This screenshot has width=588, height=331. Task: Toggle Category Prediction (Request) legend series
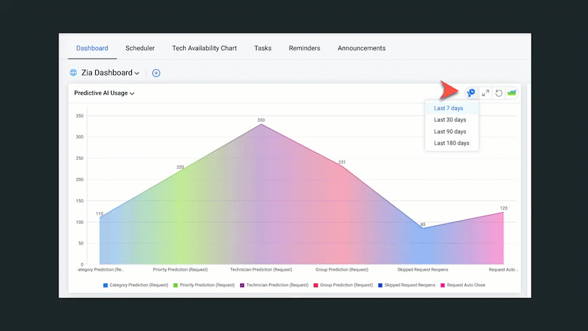click(x=135, y=285)
